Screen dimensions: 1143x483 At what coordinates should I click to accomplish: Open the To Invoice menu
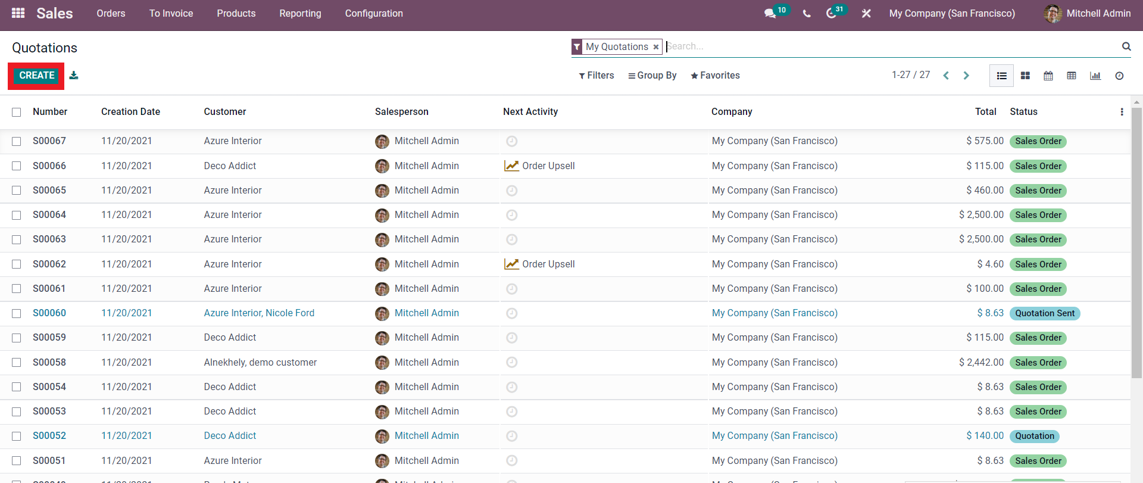pyautogui.click(x=171, y=13)
